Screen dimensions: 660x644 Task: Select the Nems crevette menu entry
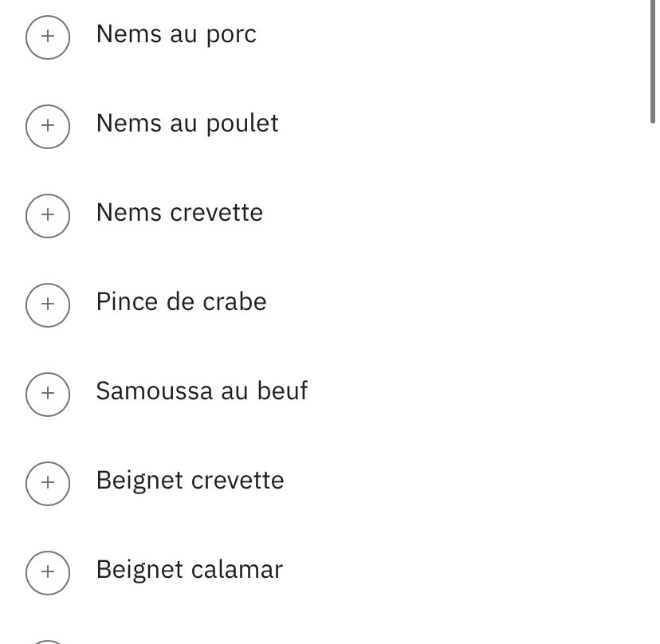pyautogui.click(x=179, y=214)
